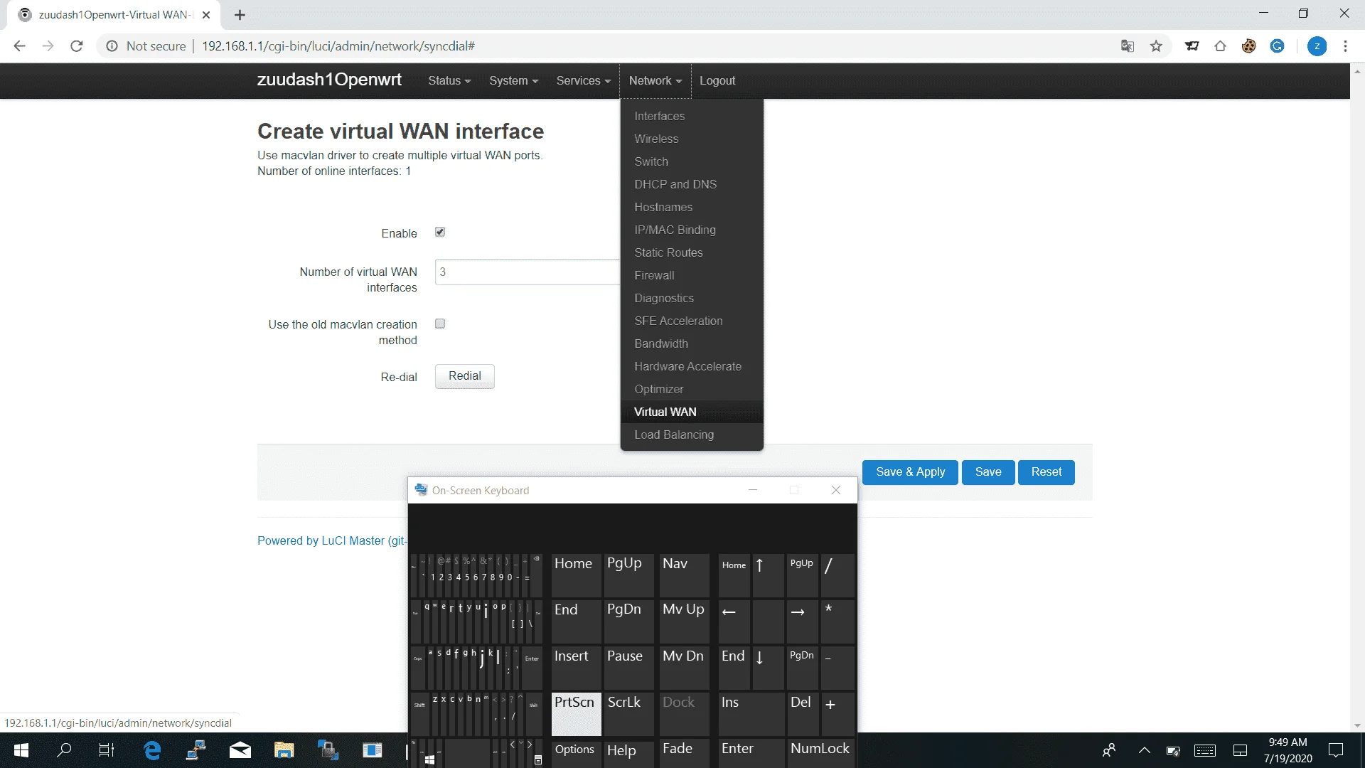
Task: Open Powered by LuCI Master link
Action: pos(332,540)
